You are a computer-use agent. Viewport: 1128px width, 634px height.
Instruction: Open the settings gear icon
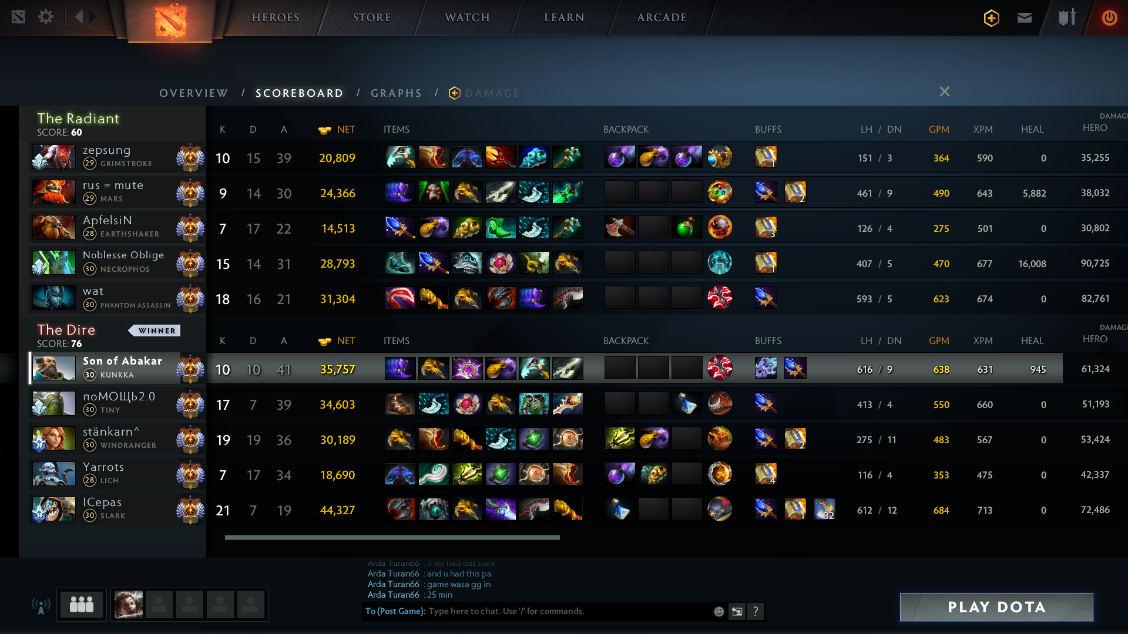click(x=46, y=16)
